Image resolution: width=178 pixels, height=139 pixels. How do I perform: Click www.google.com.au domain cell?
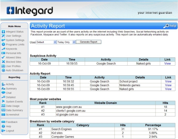tap(105, 107)
